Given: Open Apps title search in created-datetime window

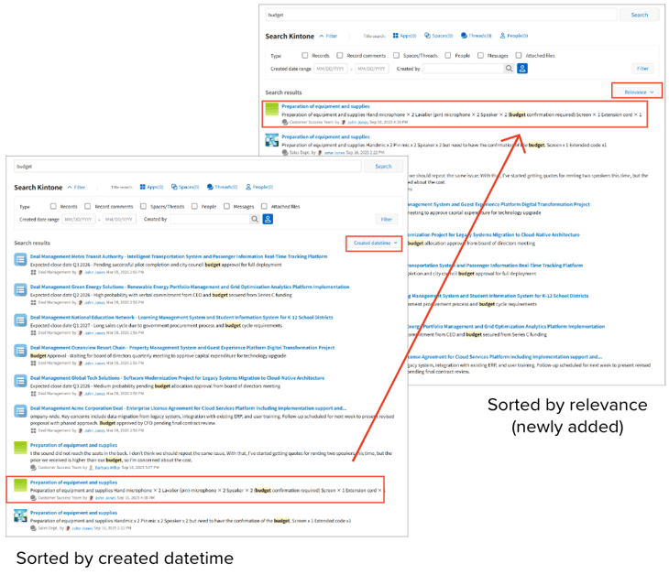Looking at the screenshot, I should click(151, 187).
